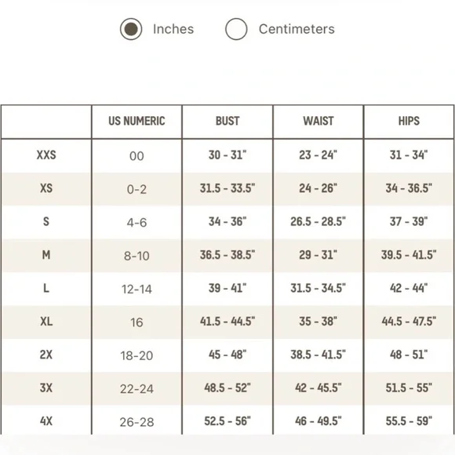Click the US NUMERIC column header
Viewport: 455px width, 455px height.
[x=136, y=121]
